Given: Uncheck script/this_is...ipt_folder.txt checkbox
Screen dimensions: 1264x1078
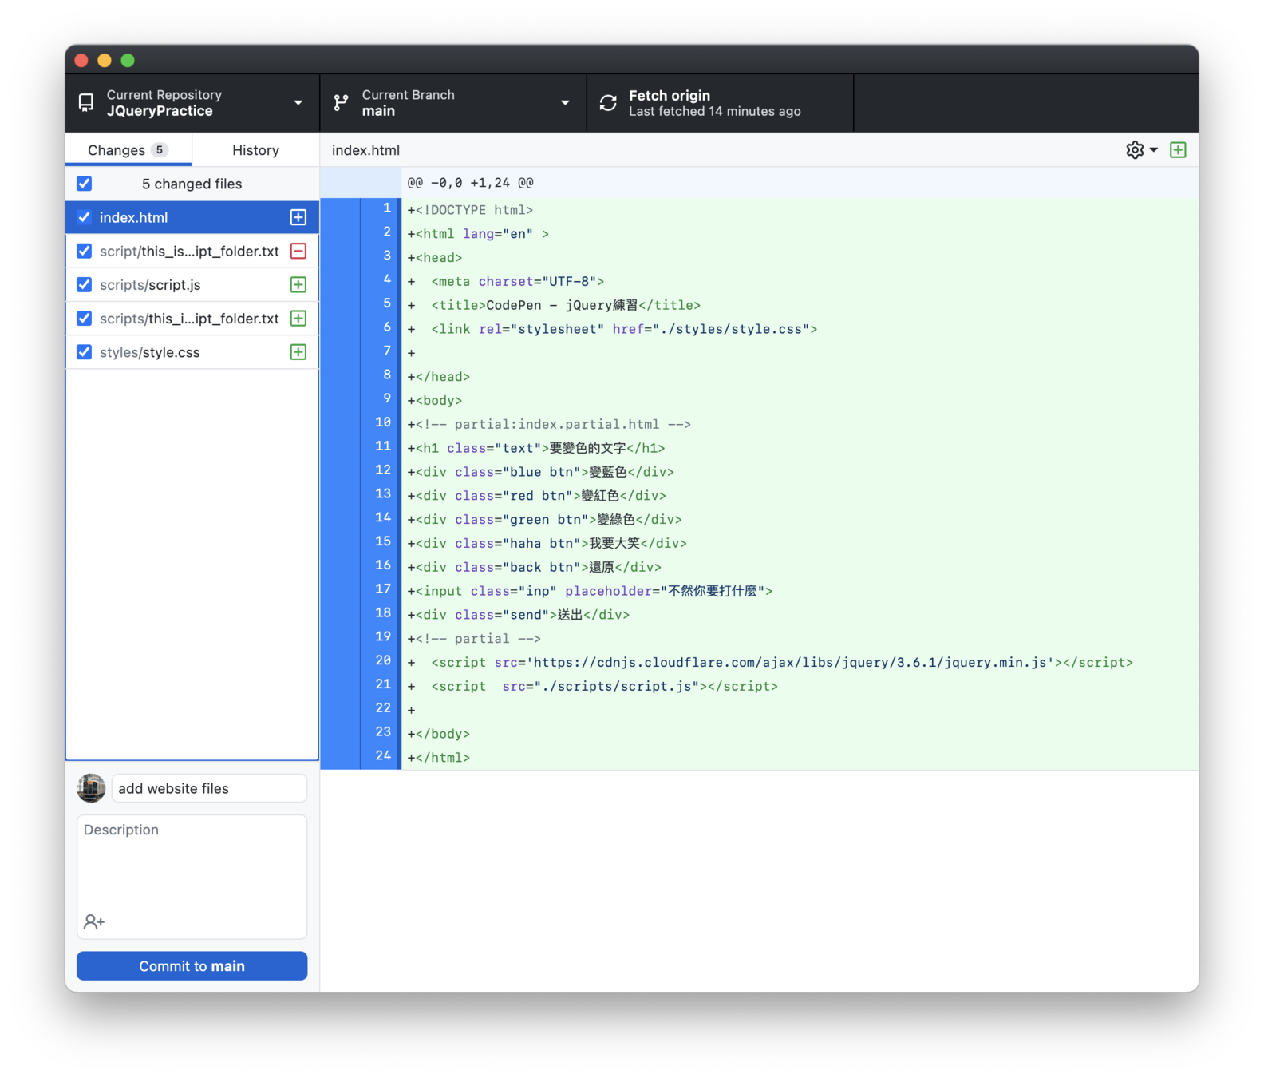Looking at the screenshot, I should 85,251.
